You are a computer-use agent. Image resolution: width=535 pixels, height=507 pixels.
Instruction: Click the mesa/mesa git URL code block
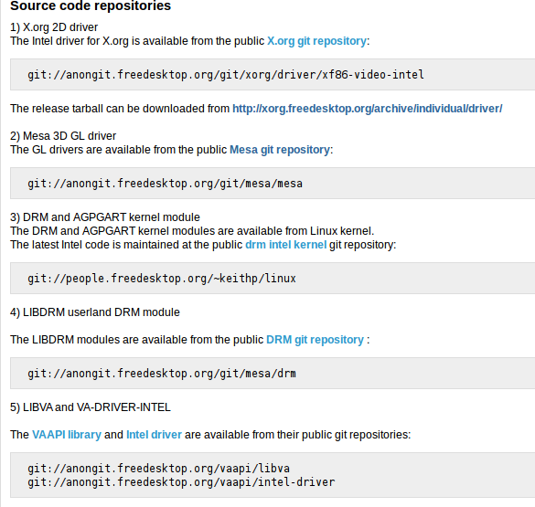[273, 184]
